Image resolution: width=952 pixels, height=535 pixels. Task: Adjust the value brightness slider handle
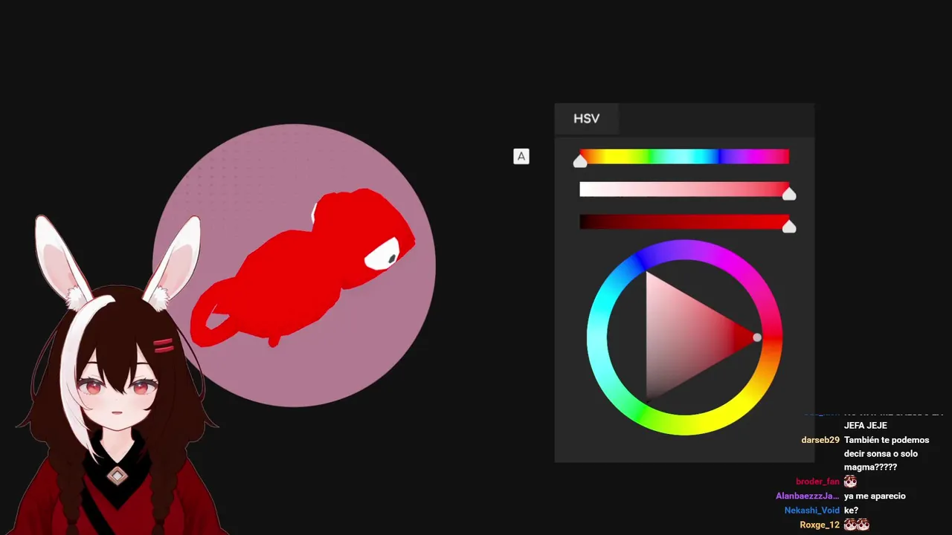click(789, 227)
